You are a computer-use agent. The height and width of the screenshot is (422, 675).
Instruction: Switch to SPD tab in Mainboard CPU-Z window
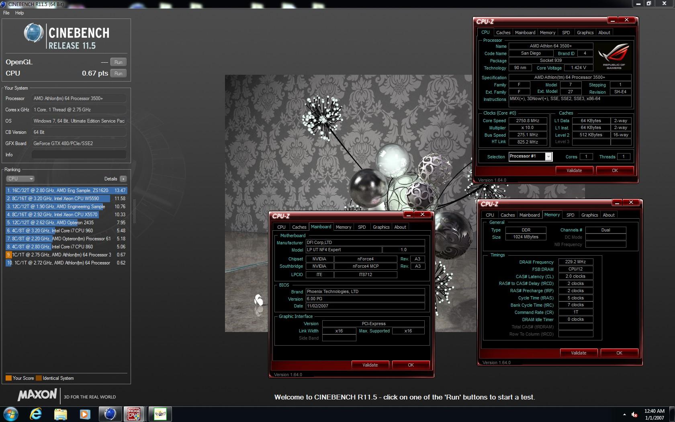(362, 227)
